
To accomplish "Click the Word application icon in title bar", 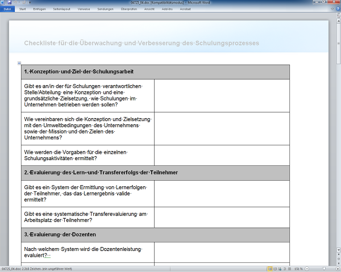I will click(3, 3).
